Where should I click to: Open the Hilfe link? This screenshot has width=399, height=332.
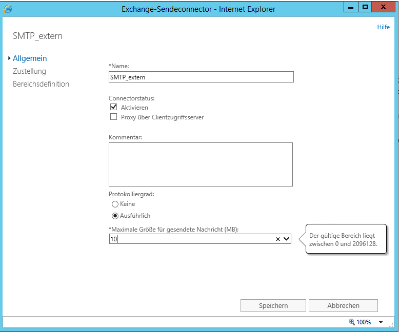[x=383, y=27]
